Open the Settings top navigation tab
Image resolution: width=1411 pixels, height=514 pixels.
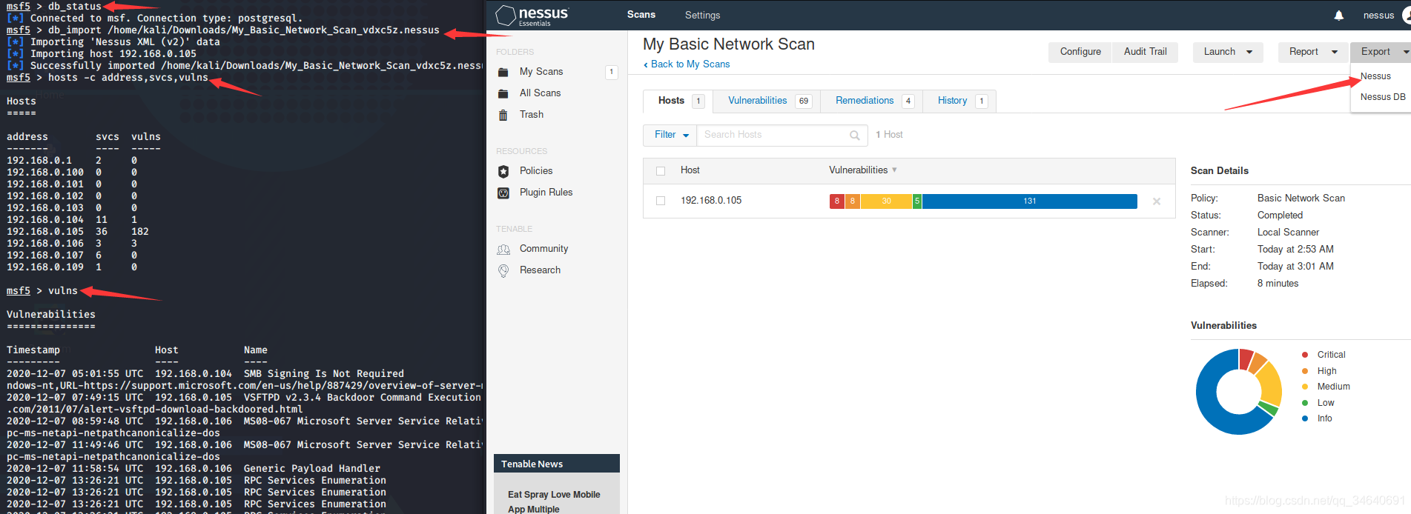pos(702,15)
